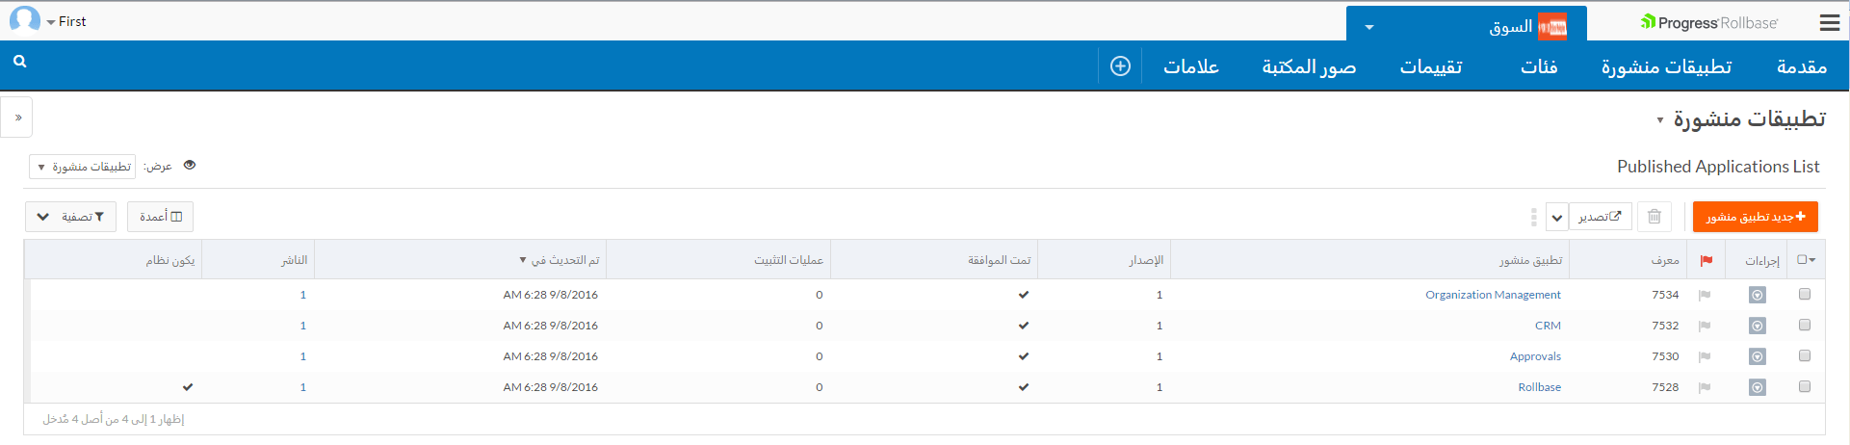Click the جديد تطبيق منشور button
Image resolution: width=1850 pixels, height=445 pixels.
1755,217
